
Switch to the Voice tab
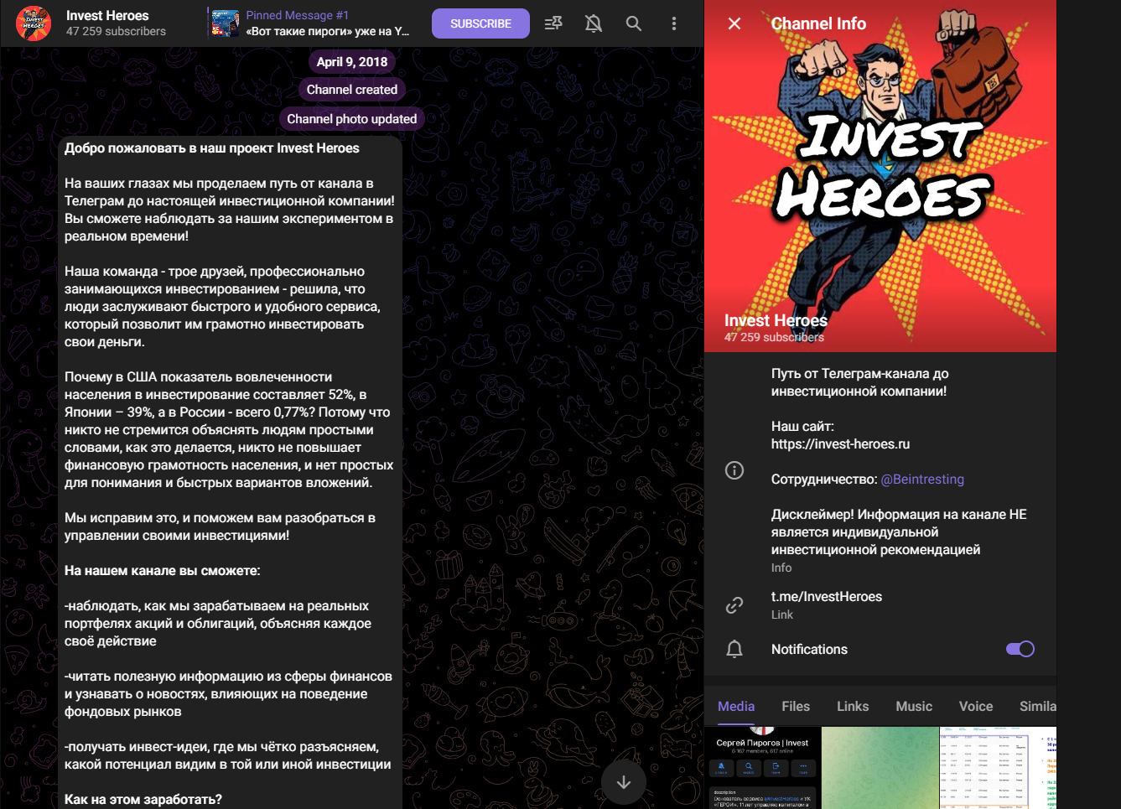(x=976, y=707)
